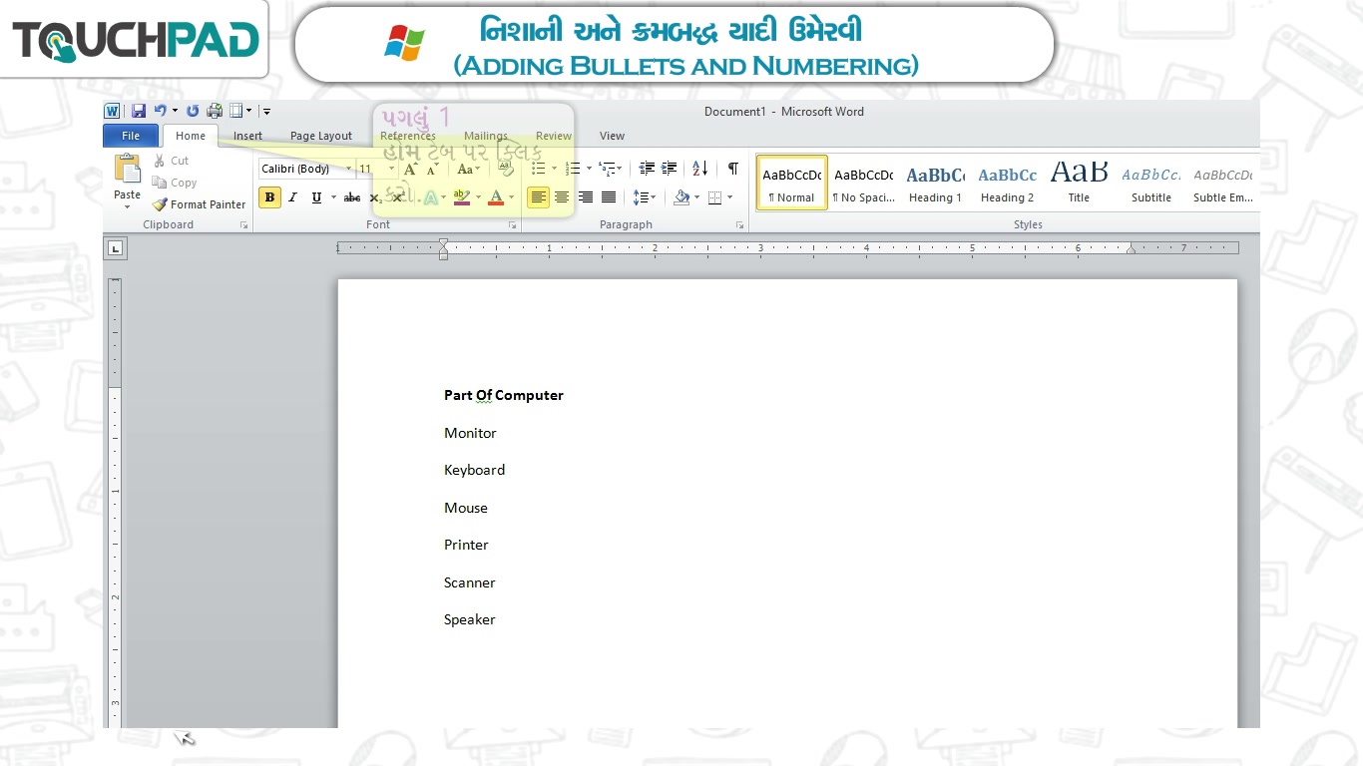
Task: Open the File tab
Action: [131, 136]
